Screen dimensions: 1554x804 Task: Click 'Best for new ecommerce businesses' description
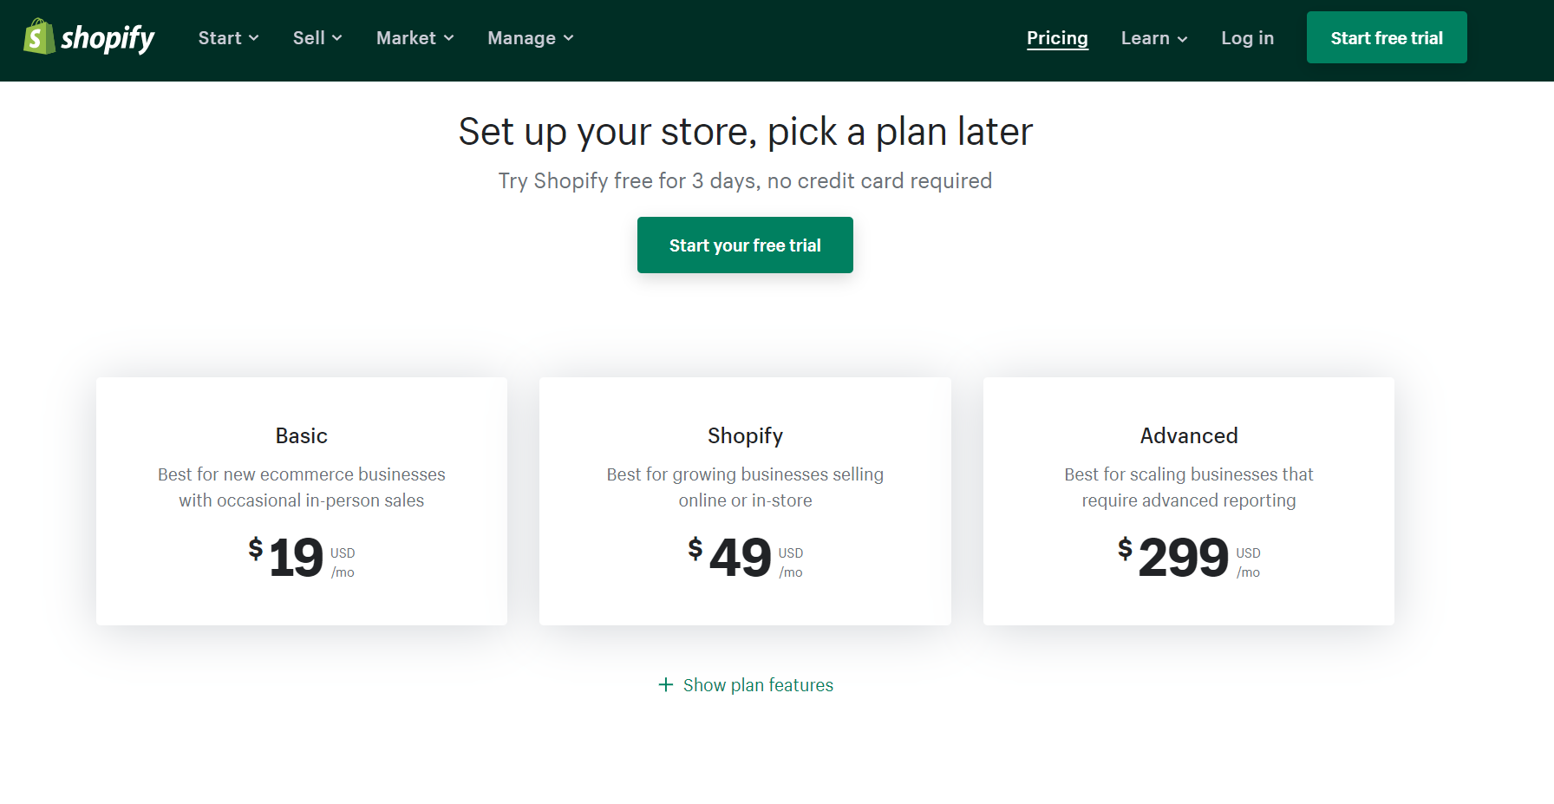[302, 487]
